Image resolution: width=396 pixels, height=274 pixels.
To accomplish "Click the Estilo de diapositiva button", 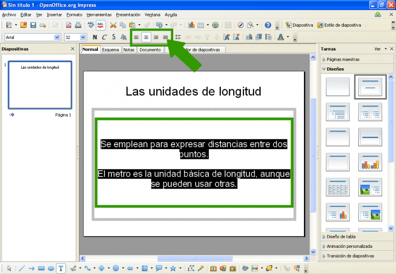I will tap(340, 25).
